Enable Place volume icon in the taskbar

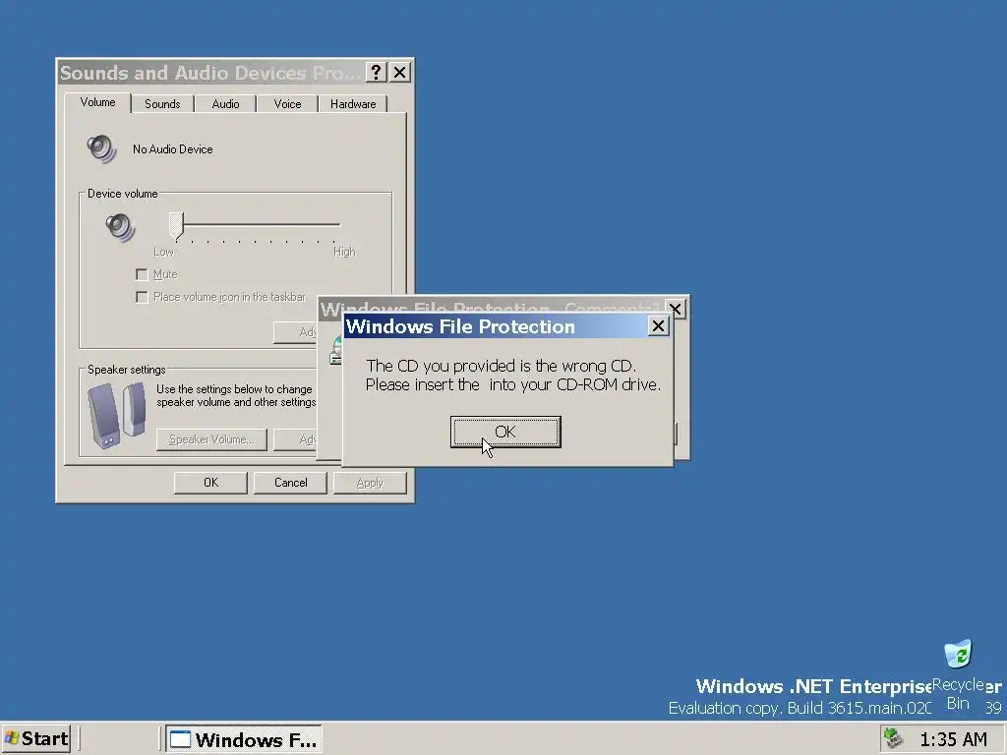coord(142,297)
